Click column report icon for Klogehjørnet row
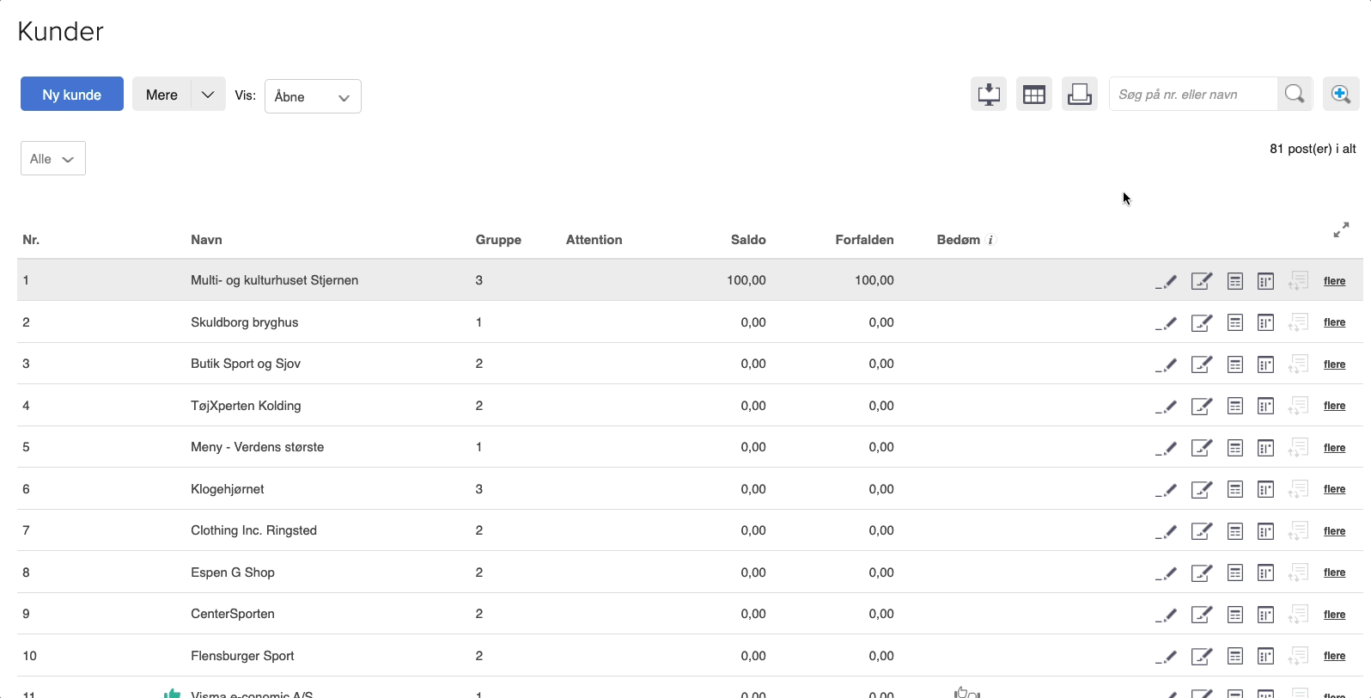Image resolution: width=1371 pixels, height=698 pixels. click(1265, 489)
